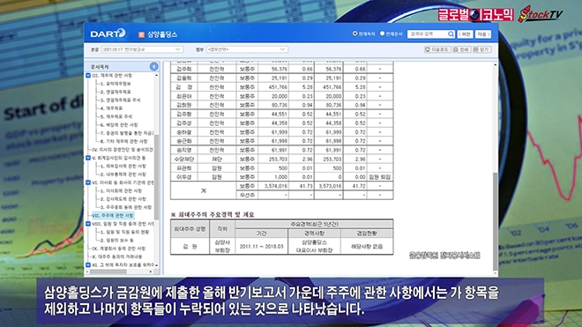This screenshot has width=582, height=327.
Task: Click the search magnifier icon
Action: [451, 34]
